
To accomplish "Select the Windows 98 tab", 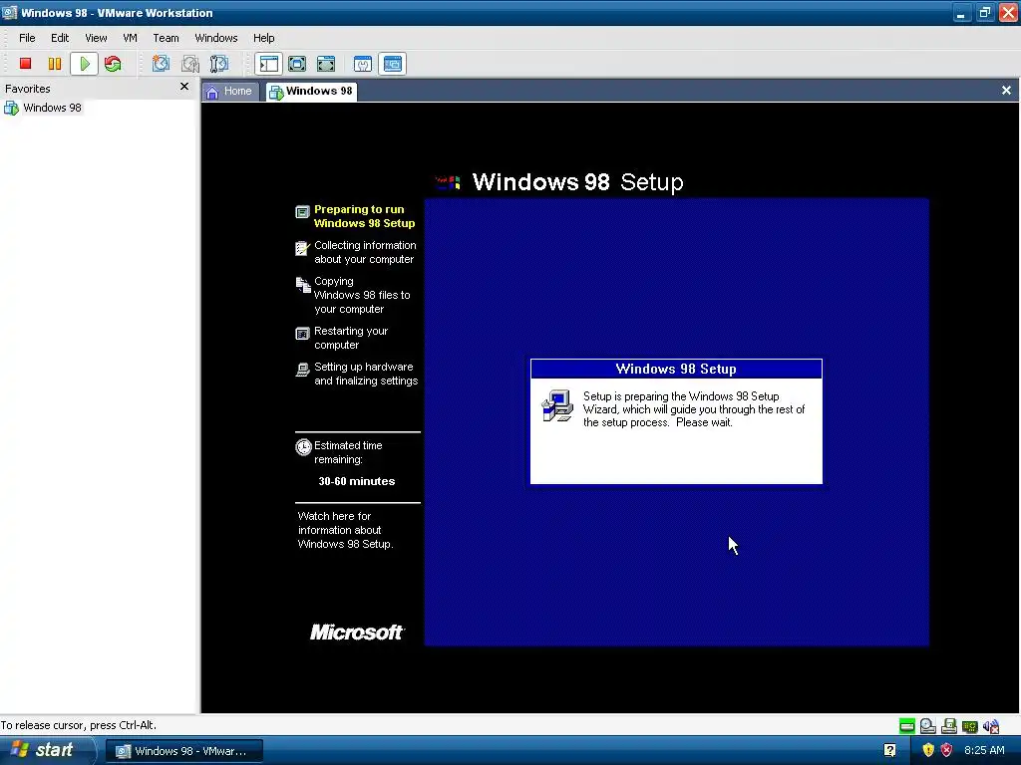I will pos(312,91).
